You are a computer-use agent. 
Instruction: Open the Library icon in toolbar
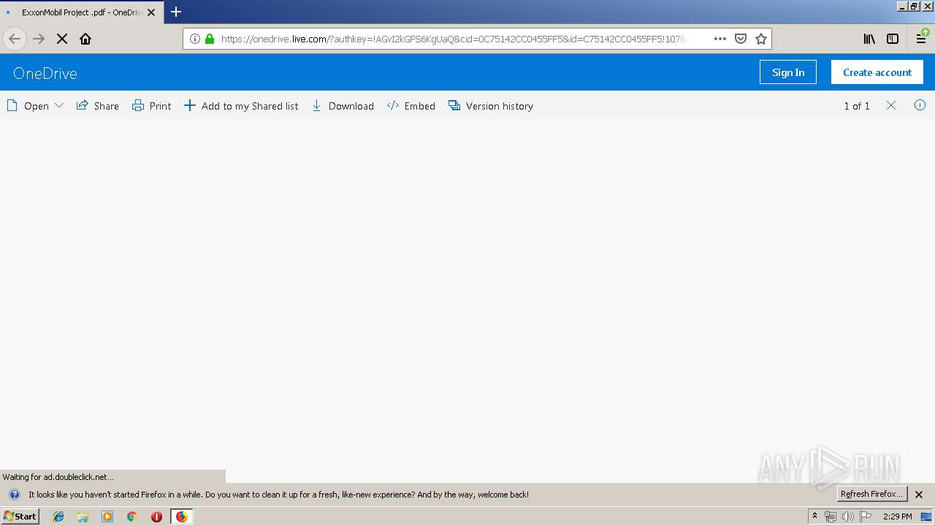point(869,39)
